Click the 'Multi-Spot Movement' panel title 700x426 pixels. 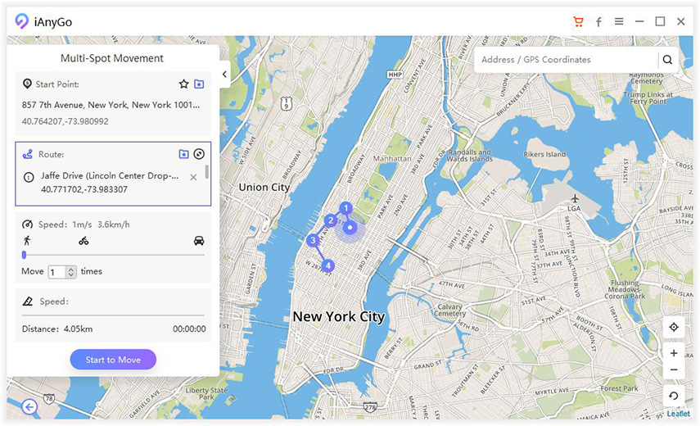tap(112, 58)
